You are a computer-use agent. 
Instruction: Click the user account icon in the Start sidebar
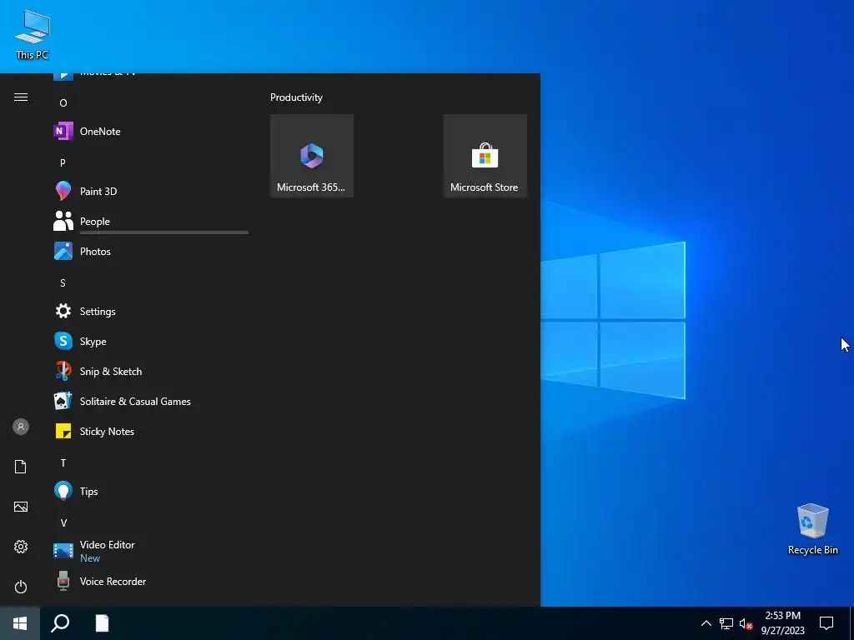pos(21,427)
